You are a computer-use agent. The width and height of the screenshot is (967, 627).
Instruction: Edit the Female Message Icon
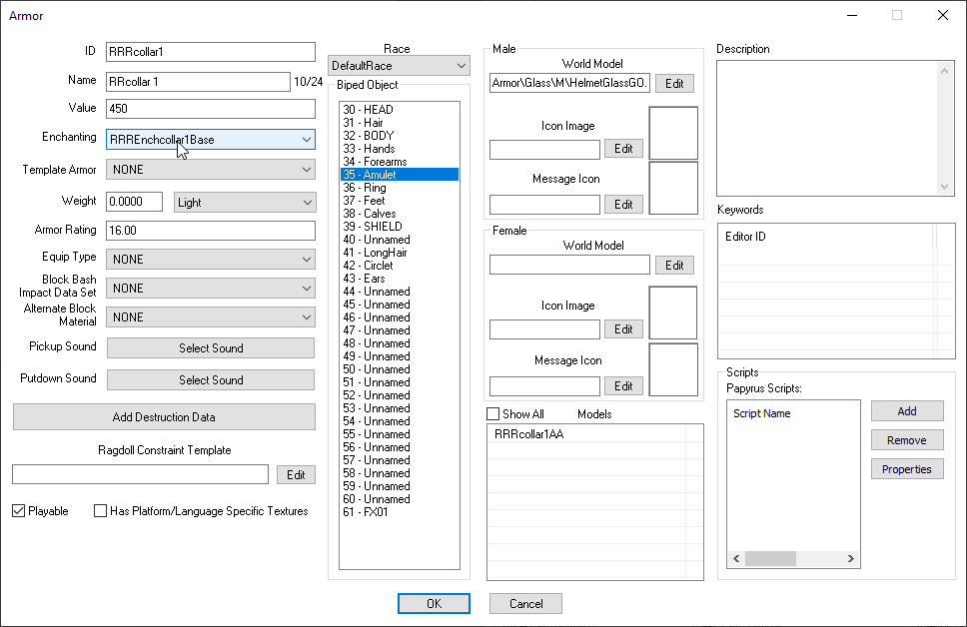click(x=623, y=386)
